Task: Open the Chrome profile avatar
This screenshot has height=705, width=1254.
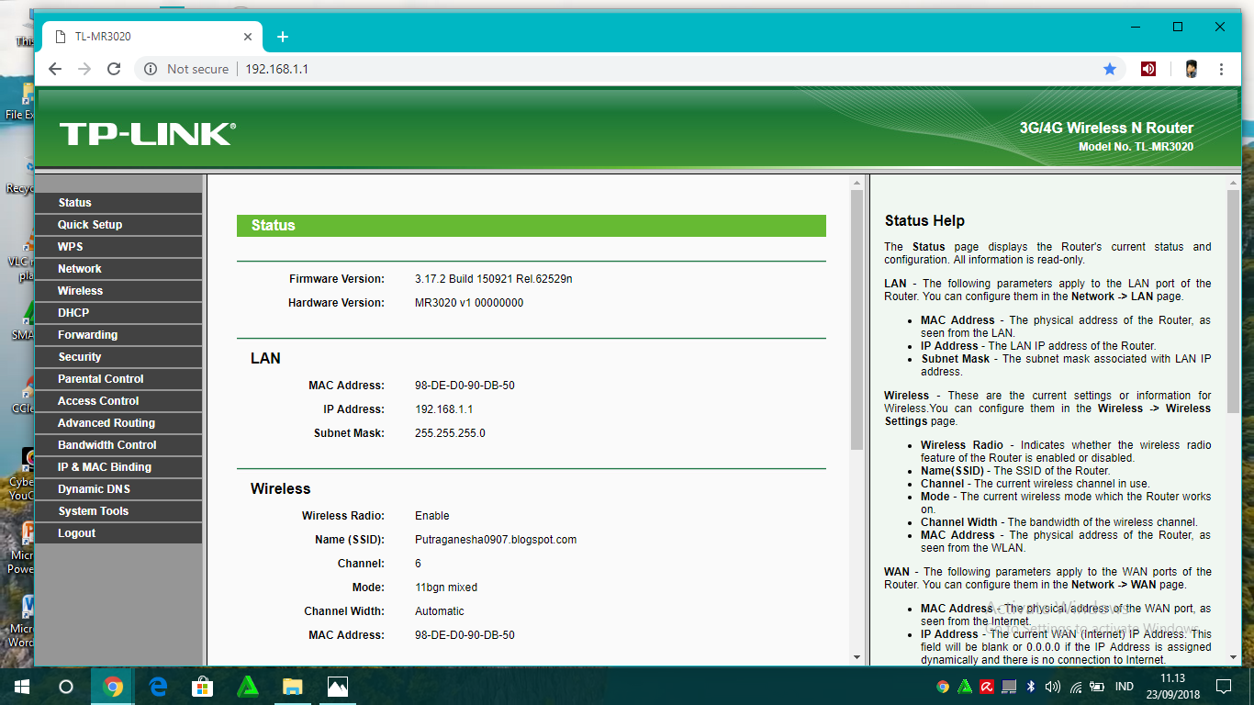Action: tap(1191, 69)
